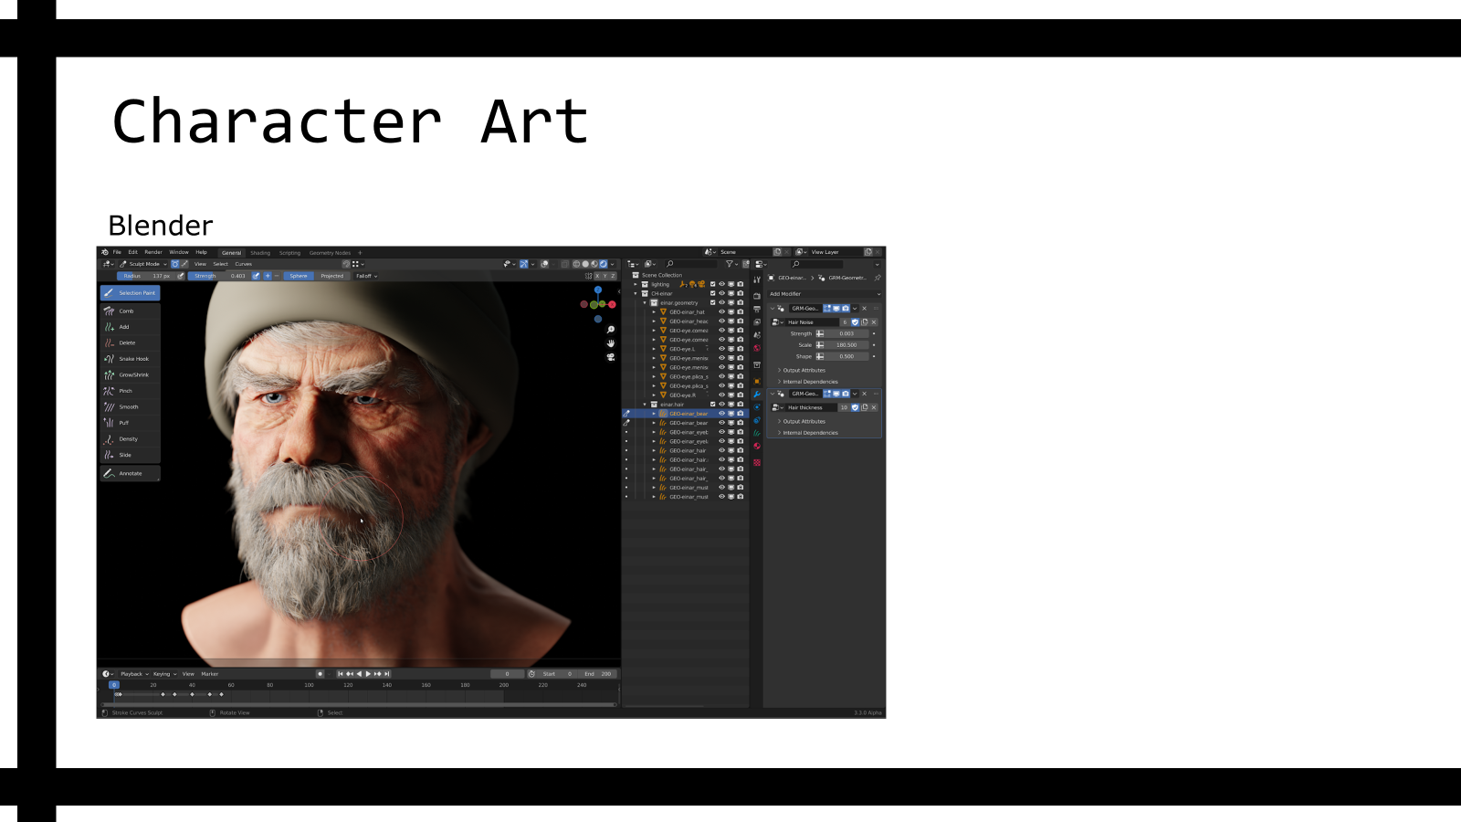Click the pin icon in Properties header

click(x=878, y=278)
